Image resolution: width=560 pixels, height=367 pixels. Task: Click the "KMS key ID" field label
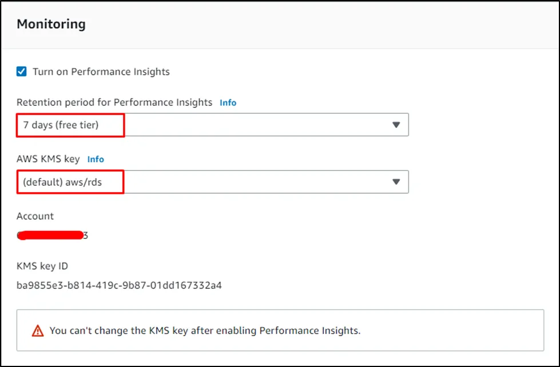pos(42,266)
